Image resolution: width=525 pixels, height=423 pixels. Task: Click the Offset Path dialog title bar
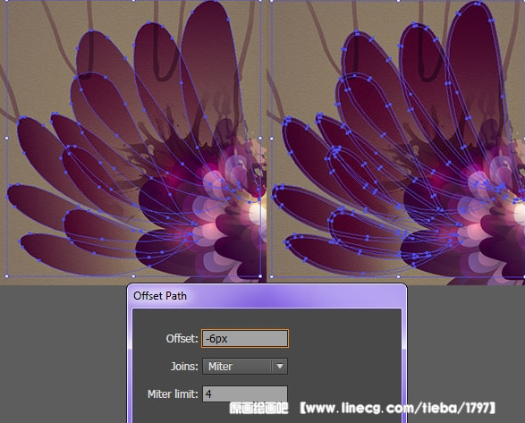(x=267, y=296)
